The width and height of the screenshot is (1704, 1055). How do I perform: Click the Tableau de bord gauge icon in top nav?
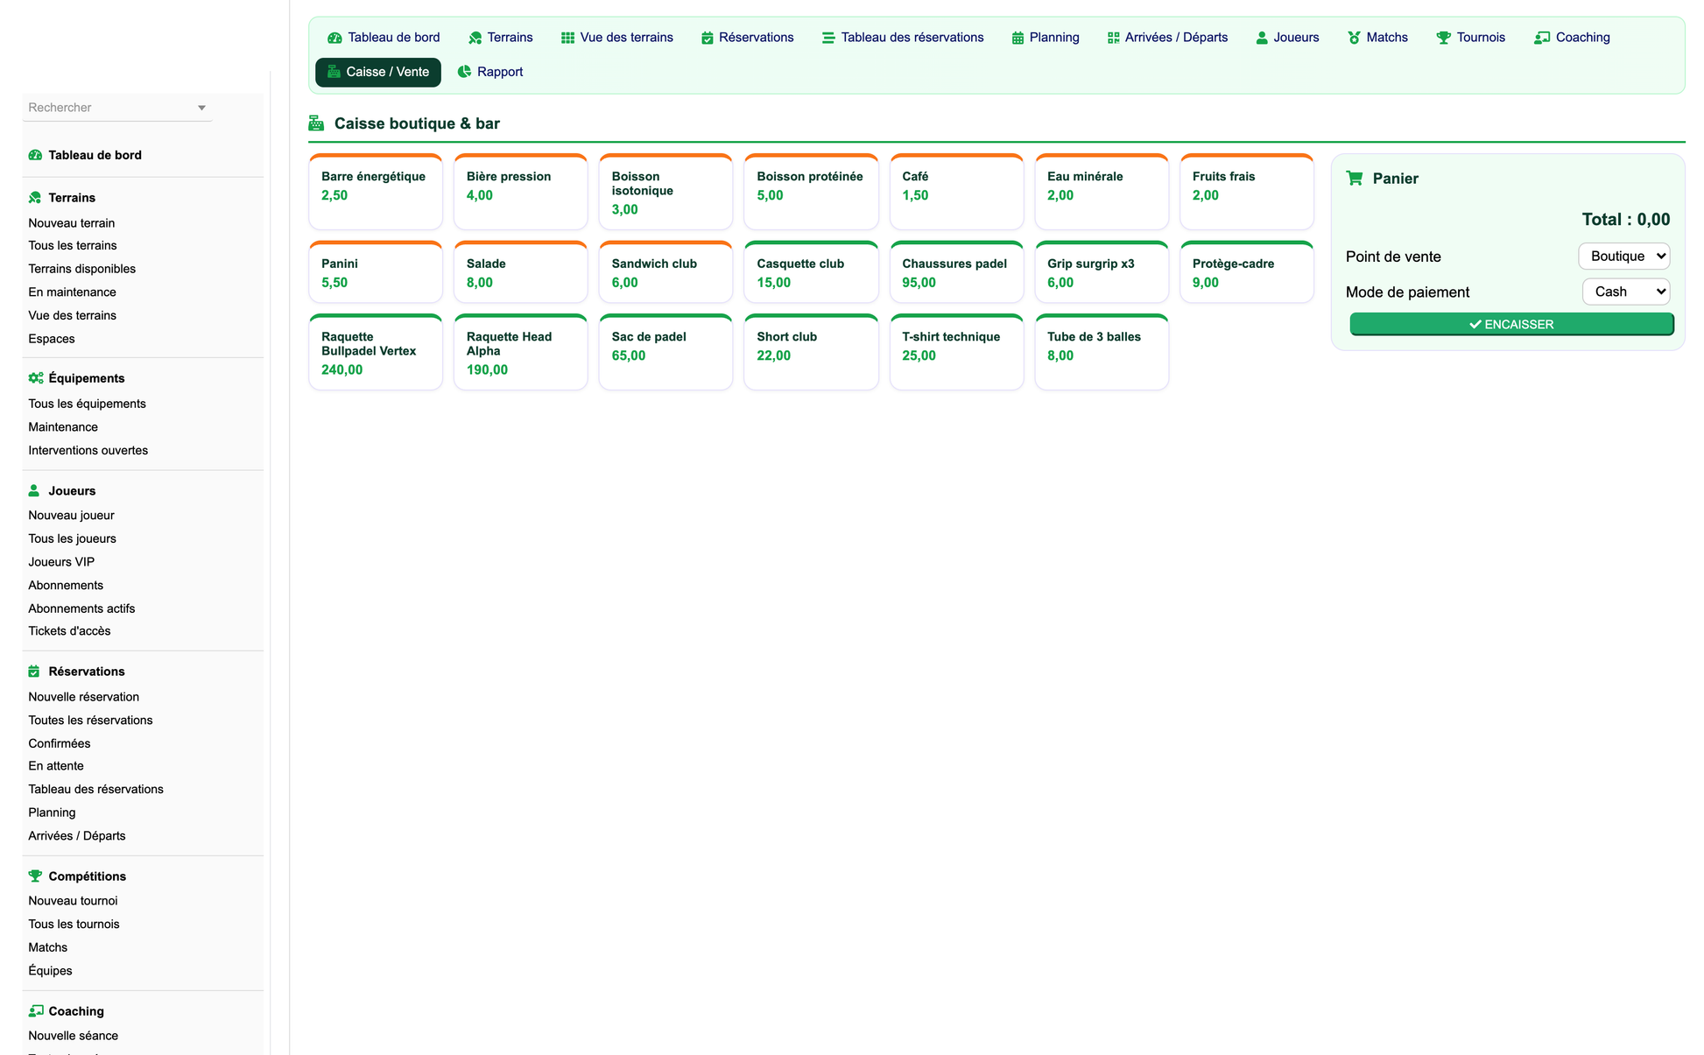pyautogui.click(x=334, y=38)
